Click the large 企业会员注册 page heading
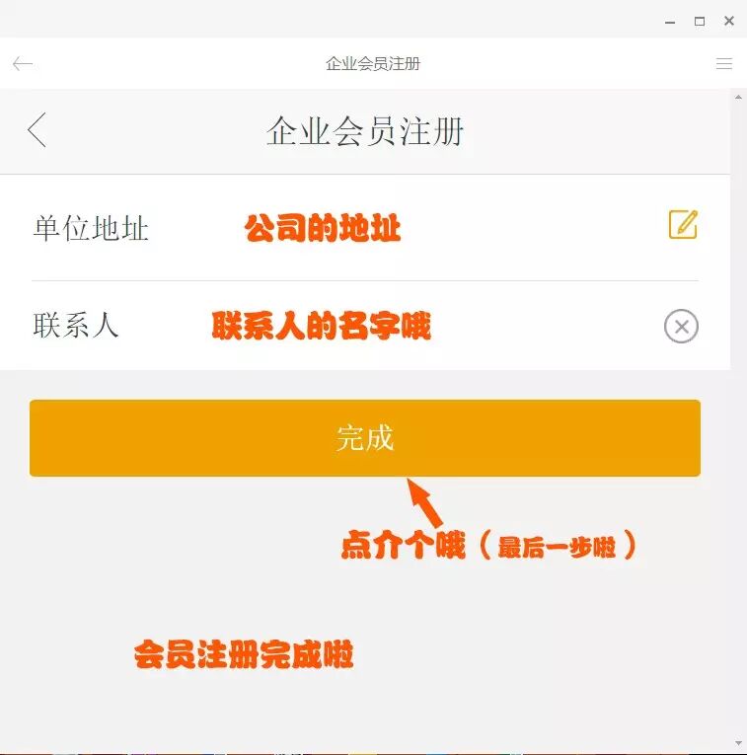Image resolution: width=747 pixels, height=755 pixels. point(365,131)
